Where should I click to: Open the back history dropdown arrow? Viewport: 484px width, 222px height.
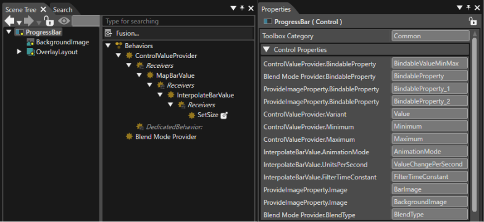[19, 23]
